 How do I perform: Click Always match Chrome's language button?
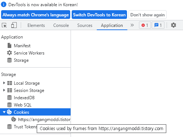coord(36,15)
